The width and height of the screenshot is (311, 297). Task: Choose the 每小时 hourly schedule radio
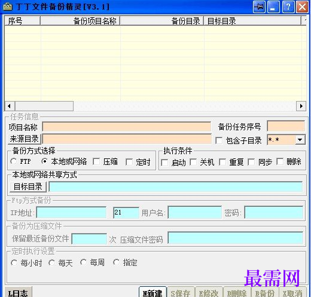(x=14, y=263)
